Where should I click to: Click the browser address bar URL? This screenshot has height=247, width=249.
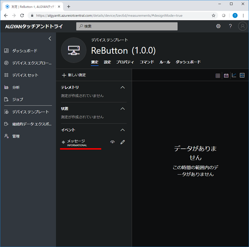point(109,15)
